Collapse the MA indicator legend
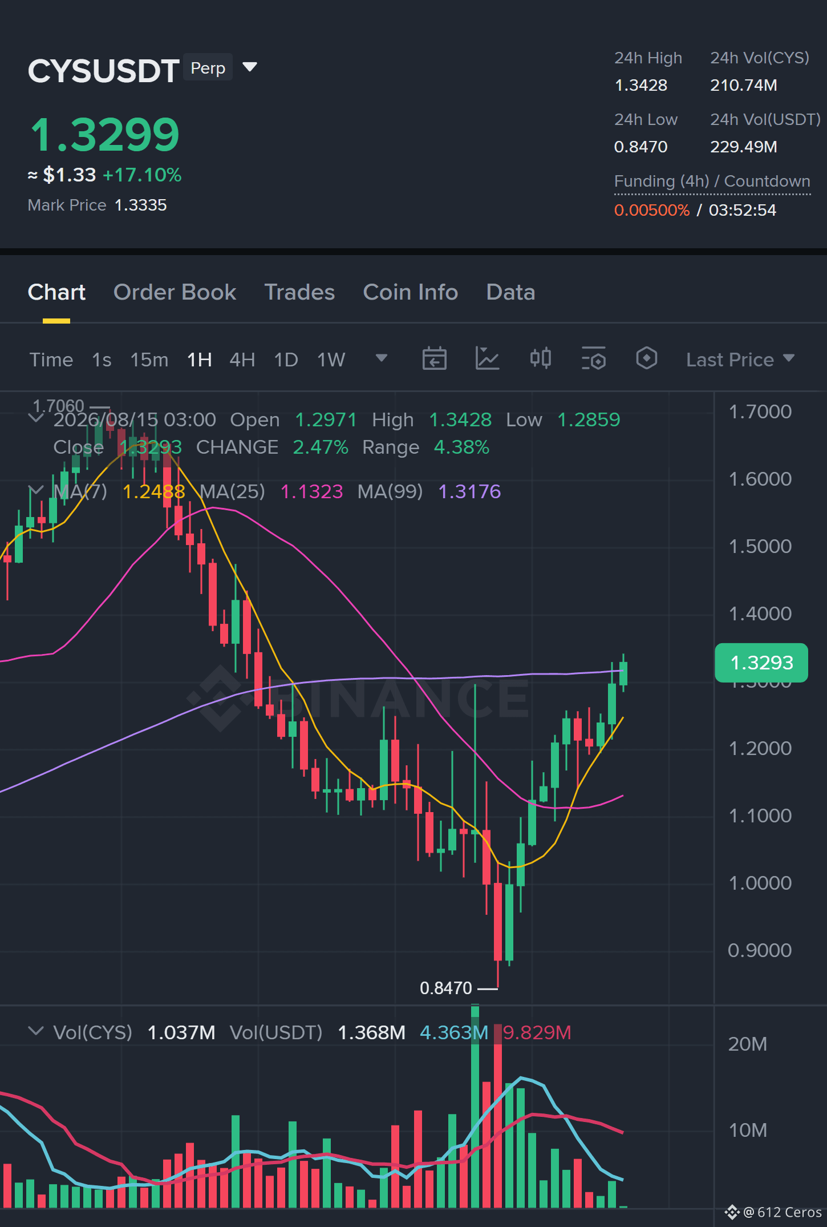Viewport: 827px width, 1227px height. point(36,490)
